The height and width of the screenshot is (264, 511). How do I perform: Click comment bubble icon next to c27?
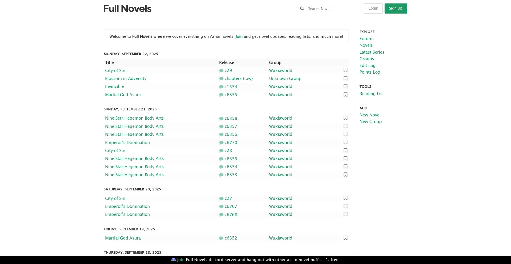click(x=221, y=199)
